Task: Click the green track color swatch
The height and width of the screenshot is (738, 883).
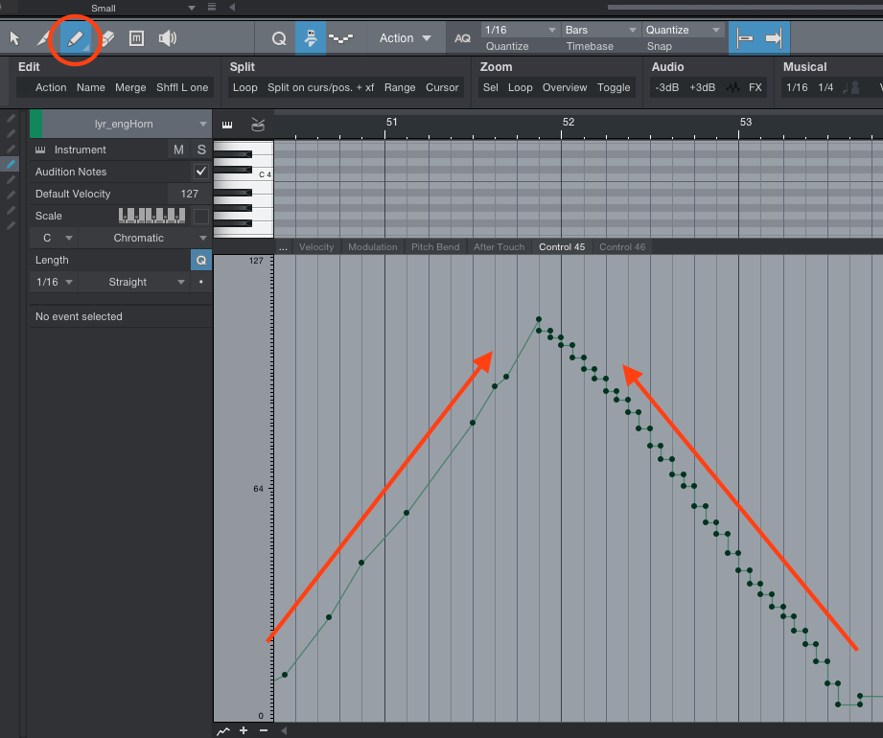Action: 36,124
